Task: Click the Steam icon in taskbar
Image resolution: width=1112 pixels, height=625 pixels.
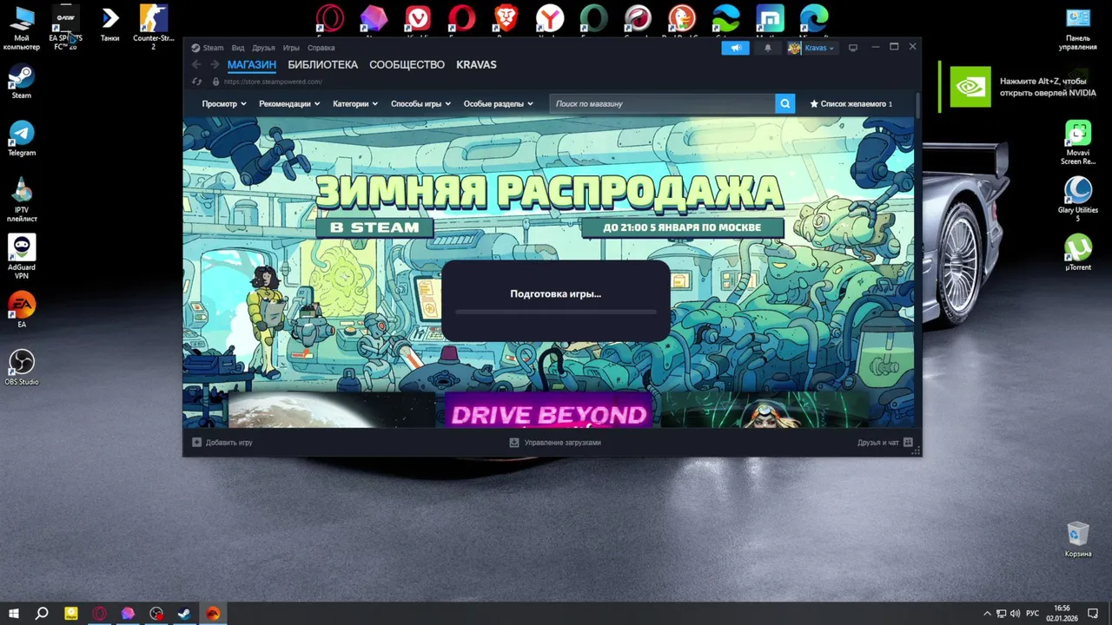Action: click(x=184, y=614)
